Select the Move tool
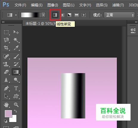This screenshot has height=128, width=138. point(16,32)
